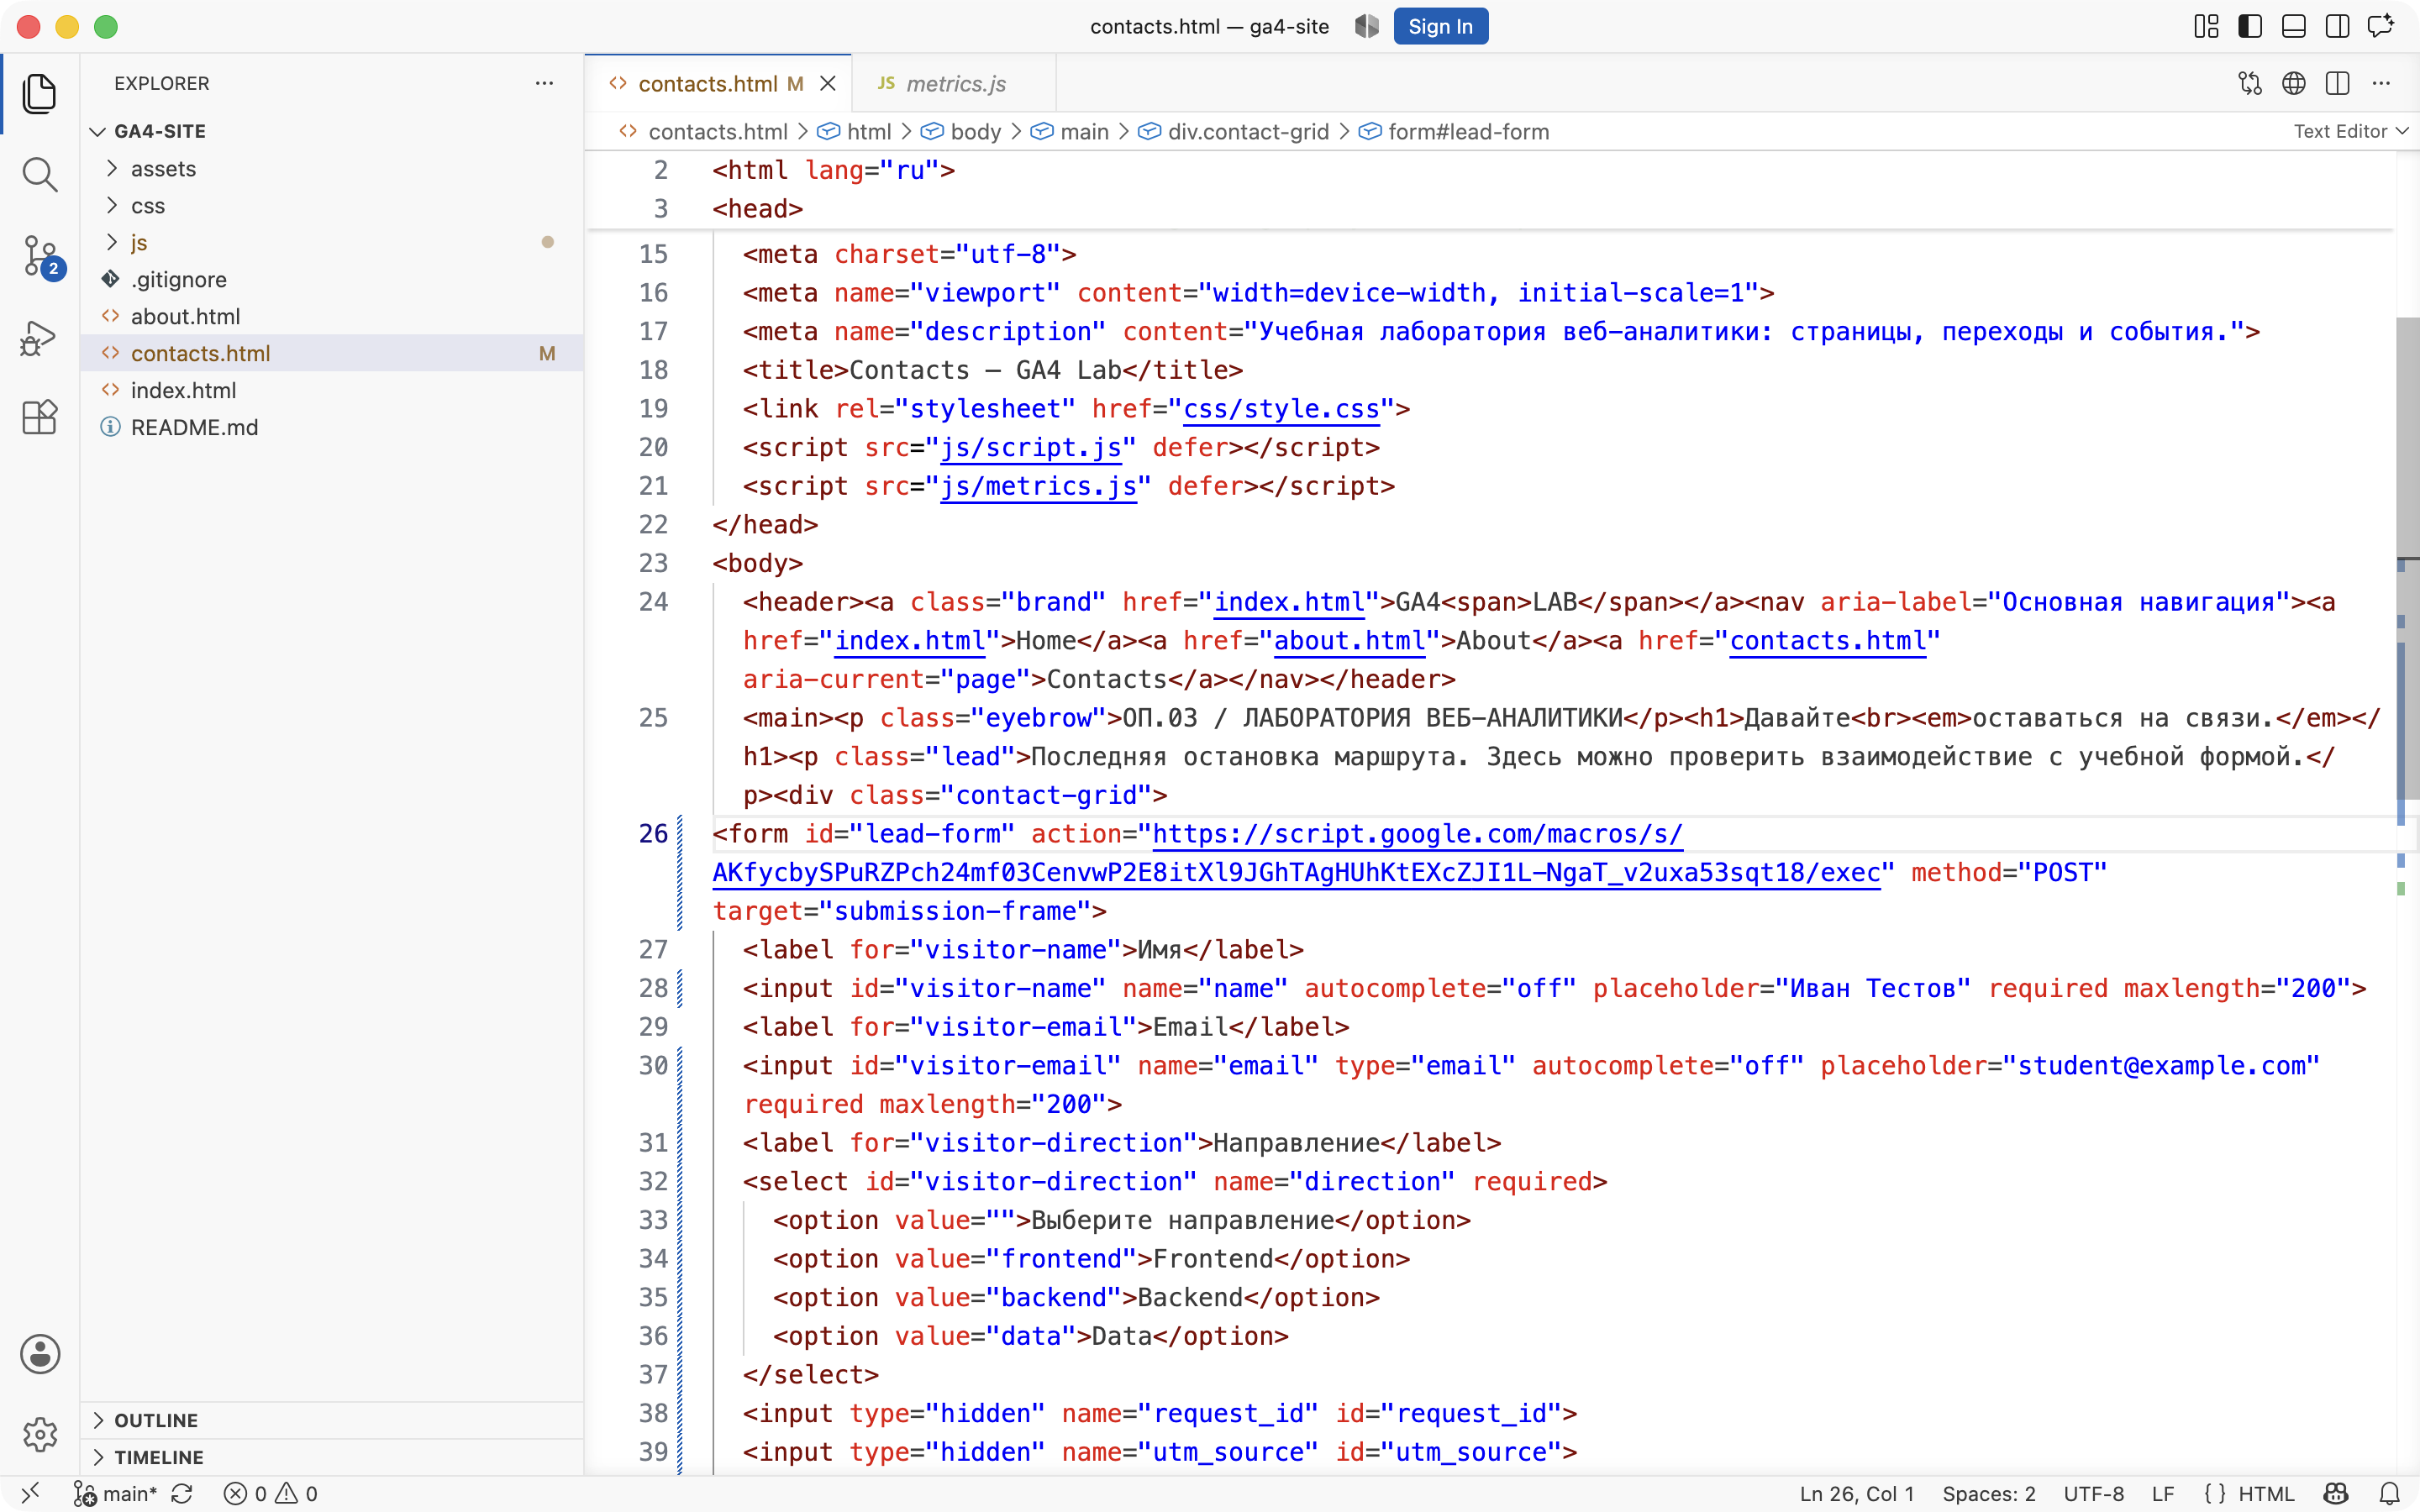Open Source Control view with 2 badge
The image size is (2420, 1512).
pos(41,257)
